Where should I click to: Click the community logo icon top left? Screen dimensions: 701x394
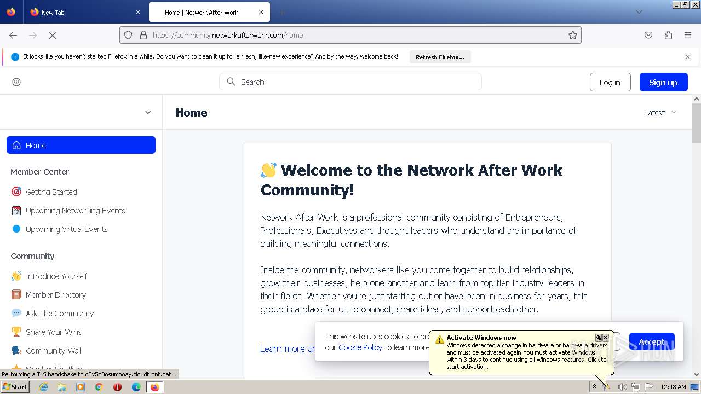[x=16, y=82]
